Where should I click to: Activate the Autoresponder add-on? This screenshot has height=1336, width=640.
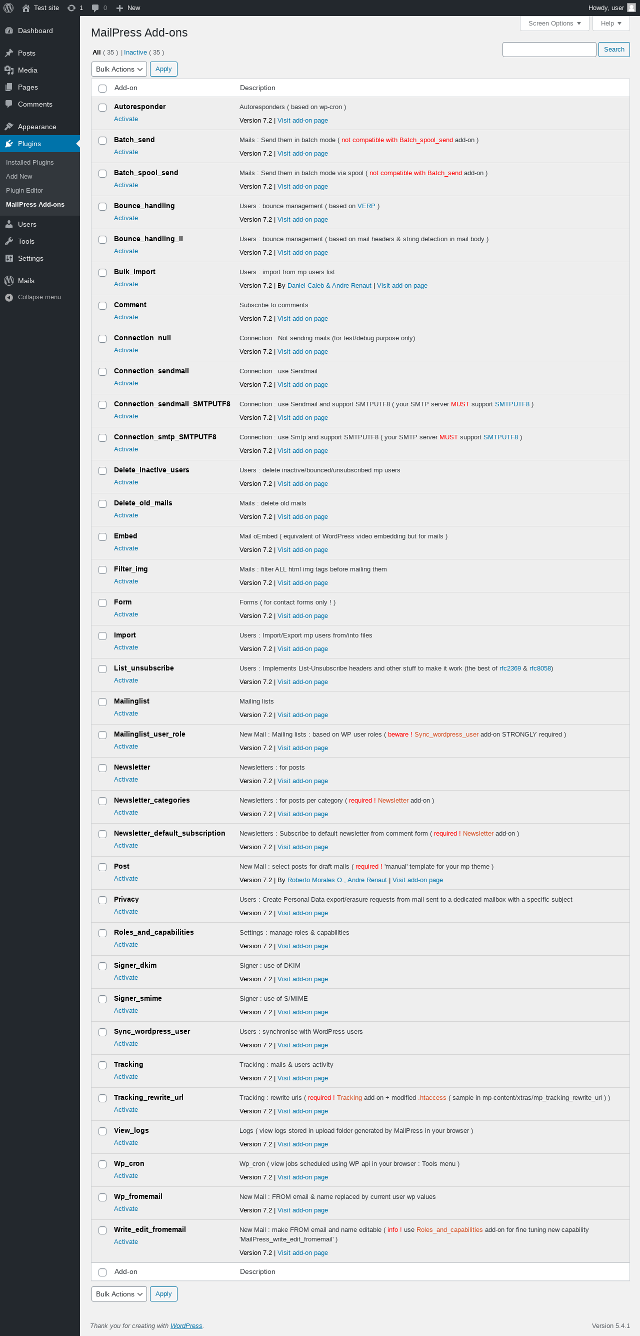tap(126, 119)
